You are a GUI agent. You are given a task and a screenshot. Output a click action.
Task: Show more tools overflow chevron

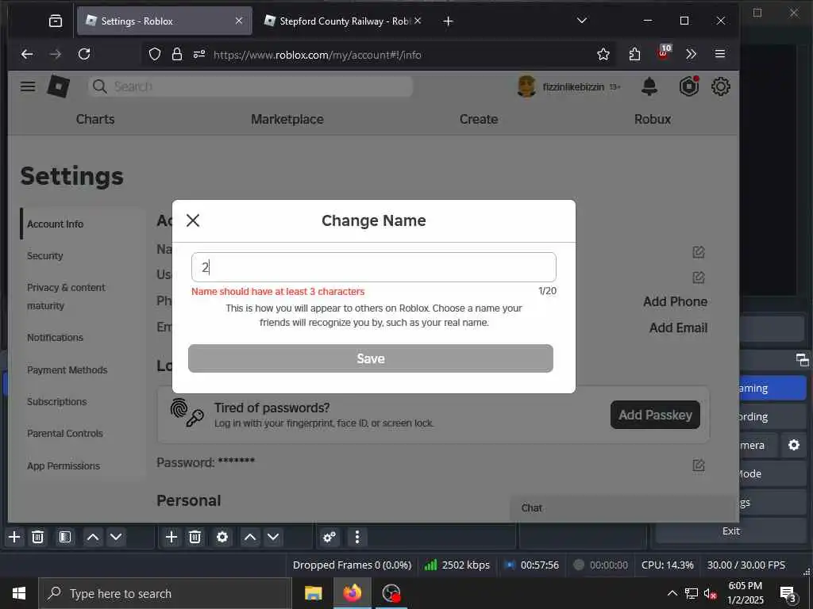pos(691,54)
